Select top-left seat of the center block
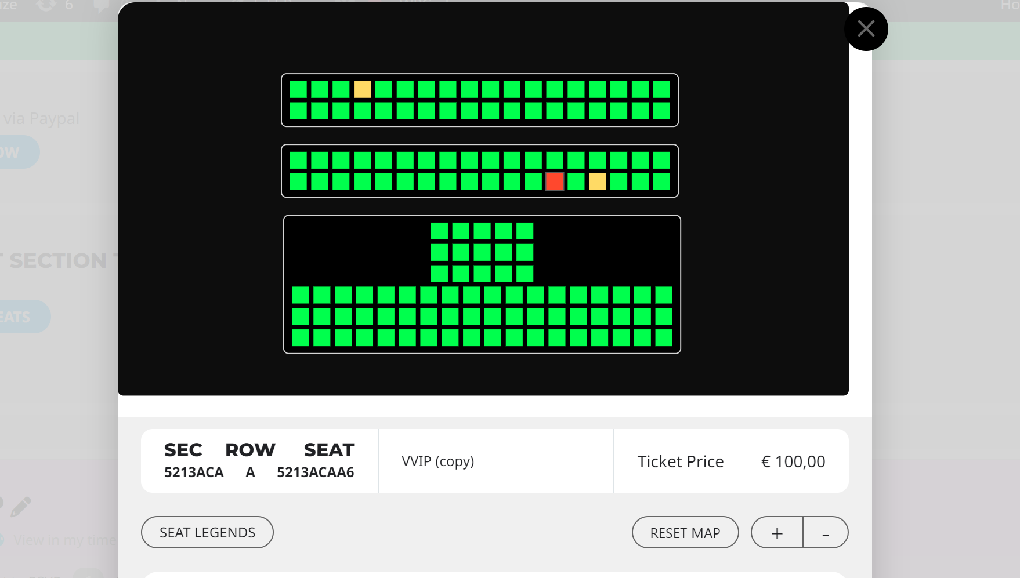Image resolution: width=1020 pixels, height=578 pixels. [x=439, y=231]
